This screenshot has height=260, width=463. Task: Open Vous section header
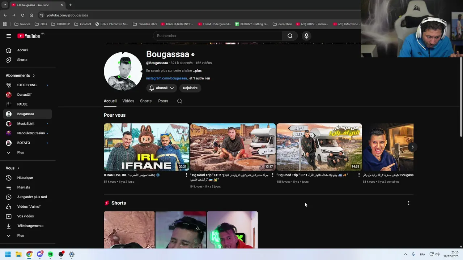pos(13,168)
